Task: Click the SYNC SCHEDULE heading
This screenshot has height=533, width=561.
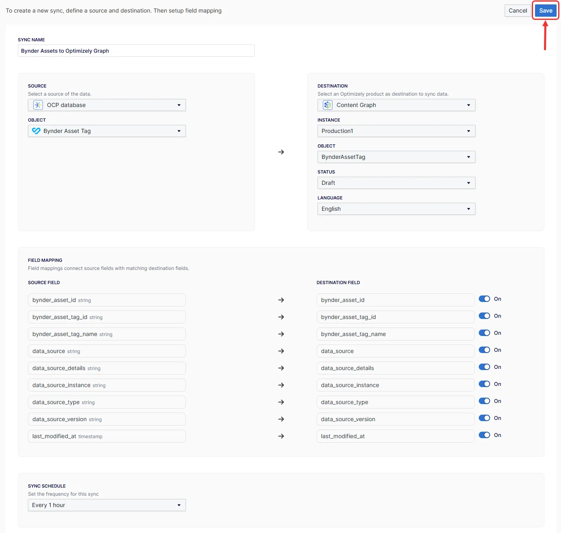Action: 47,486
